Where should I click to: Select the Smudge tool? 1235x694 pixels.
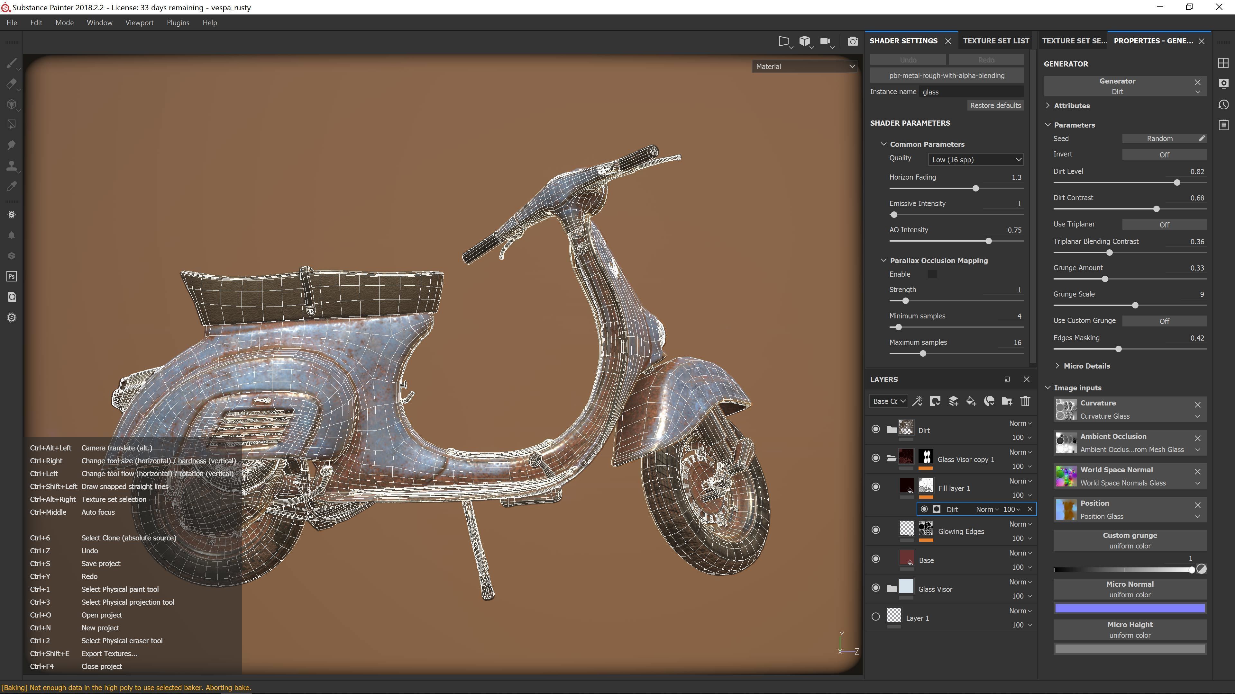(12, 145)
